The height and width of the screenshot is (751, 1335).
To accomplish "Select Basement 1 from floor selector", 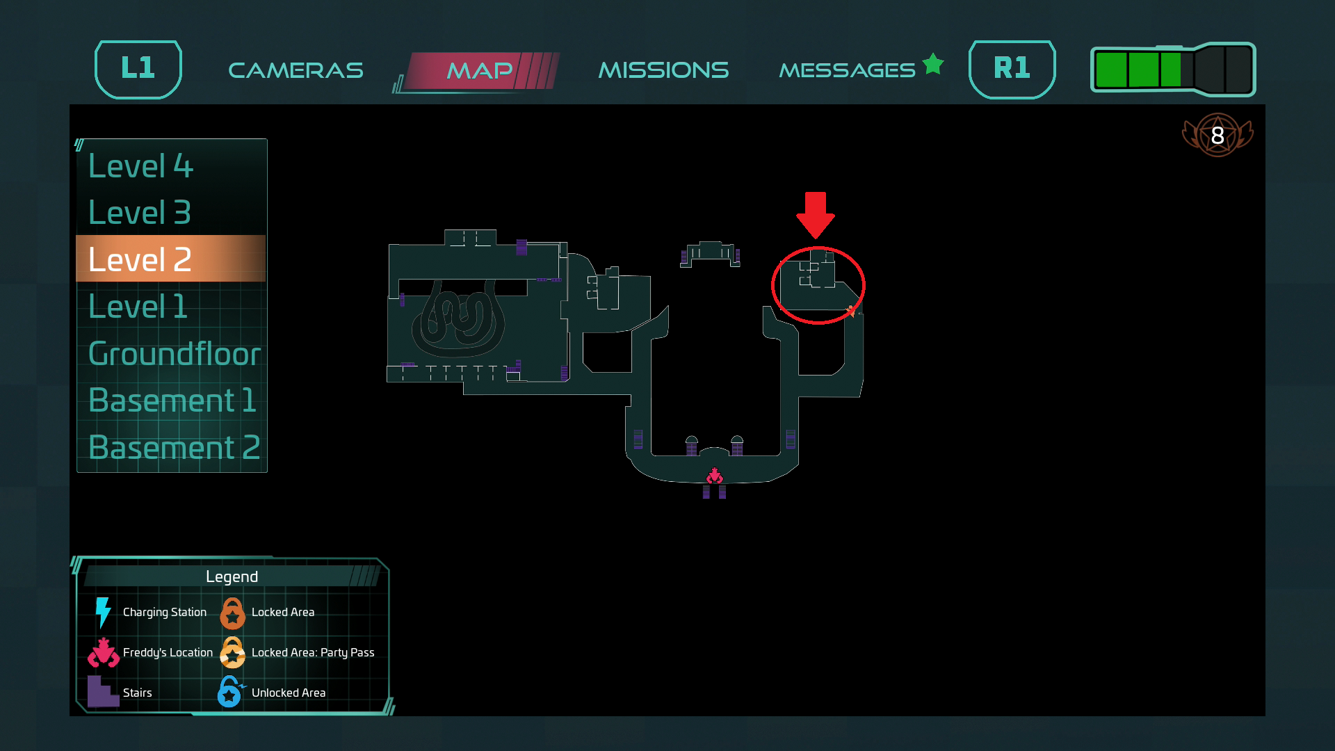I will (x=173, y=400).
